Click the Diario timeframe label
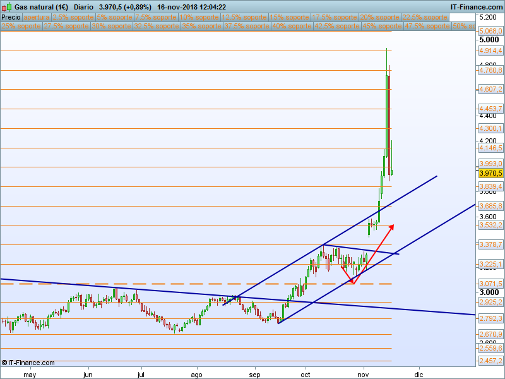The width and height of the screenshot is (505, 379). click(83, 6)
